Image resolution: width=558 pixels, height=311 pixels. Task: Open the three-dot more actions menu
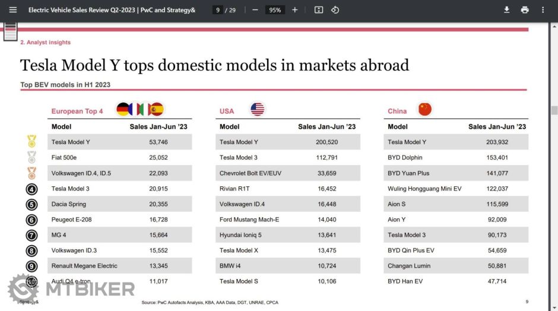tap(543, 10)
